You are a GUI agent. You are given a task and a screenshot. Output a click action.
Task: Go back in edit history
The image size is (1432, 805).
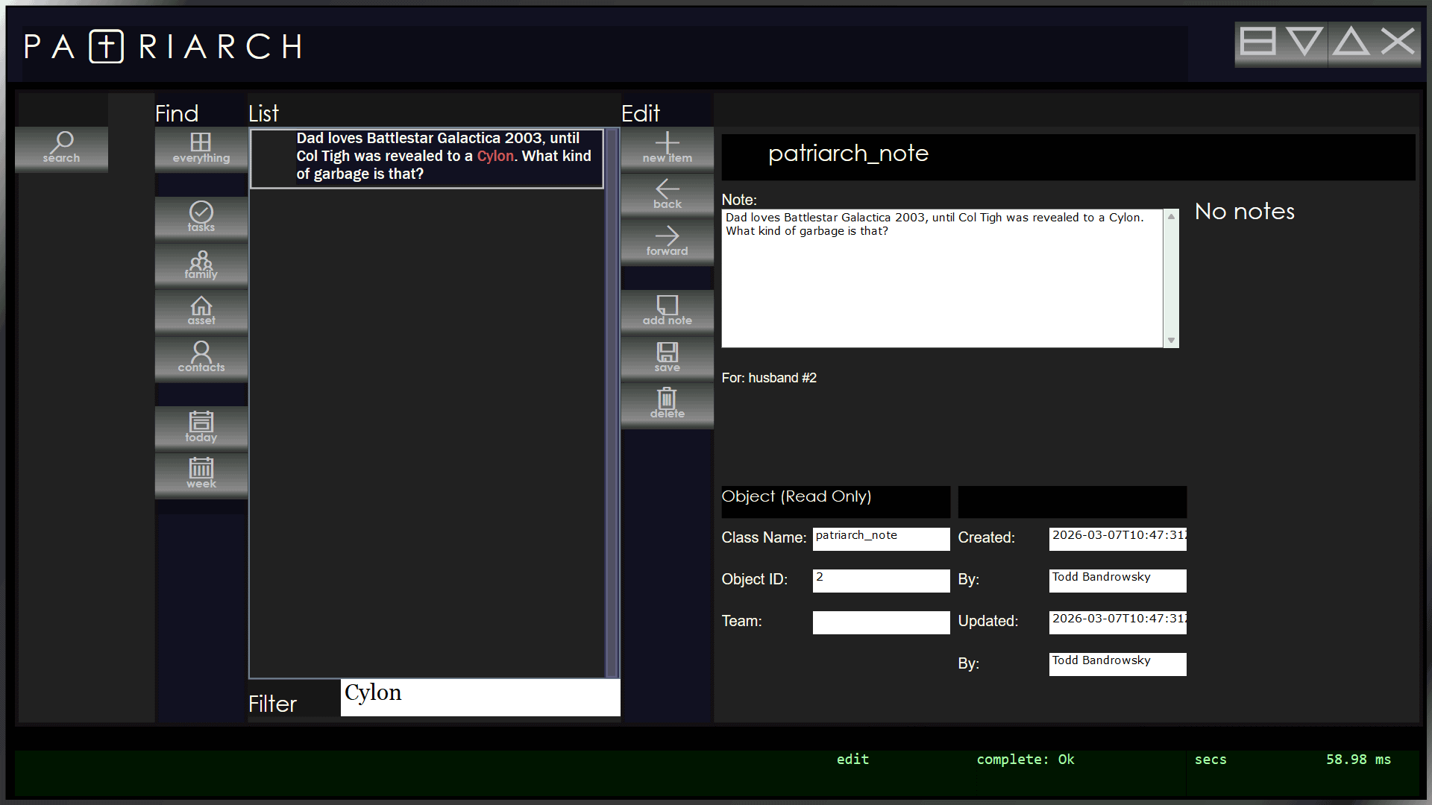tap(667, 195)
